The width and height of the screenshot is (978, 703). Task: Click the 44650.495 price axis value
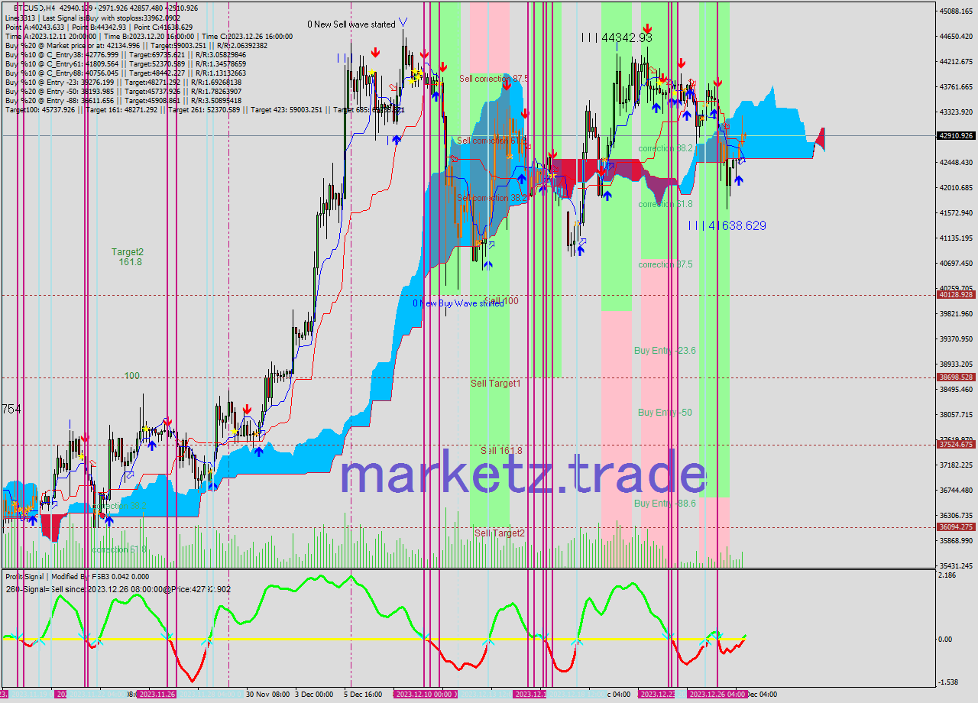(956, 37)
